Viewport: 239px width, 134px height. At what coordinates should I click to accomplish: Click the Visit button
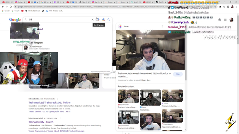click(x=178, y=74)
